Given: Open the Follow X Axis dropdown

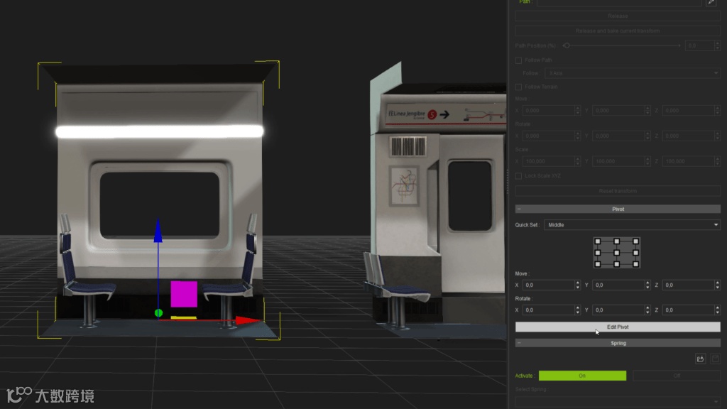Looking at the screenshot, I should pyautogui.click(x=633, y=73).
